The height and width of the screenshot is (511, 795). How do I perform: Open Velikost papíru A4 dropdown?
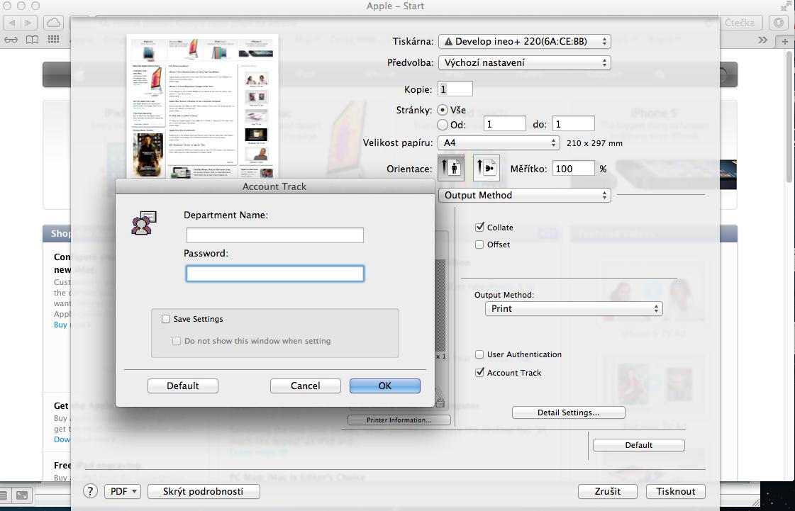[x=499, y=143]
